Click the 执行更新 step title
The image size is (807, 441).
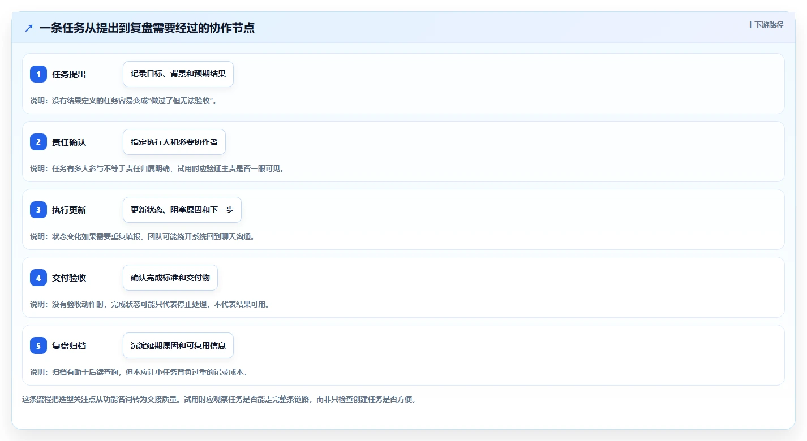coord(69,210)
